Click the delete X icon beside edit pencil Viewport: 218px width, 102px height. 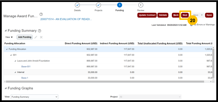[x=41, y=37]
